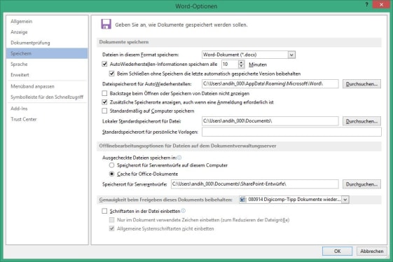The width and height of the screenshot is (393, 262).
Task: Select Speicherort für Serverentwürfe auf diesem Computer
Action: (112, 165)
